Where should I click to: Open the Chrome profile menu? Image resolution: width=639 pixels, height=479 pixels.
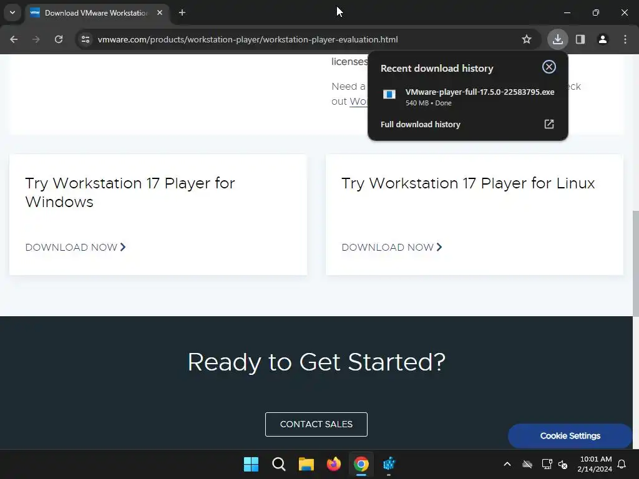[x=603, y=39]
